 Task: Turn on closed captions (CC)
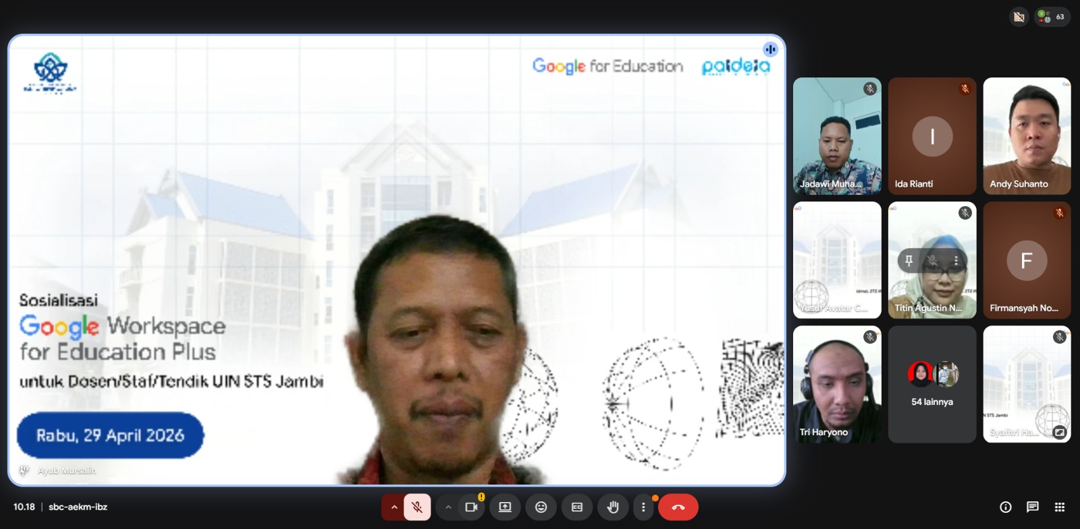577,507
